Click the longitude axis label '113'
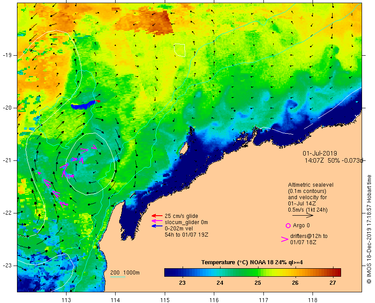The image size is (375, 303). coord(66,300)
